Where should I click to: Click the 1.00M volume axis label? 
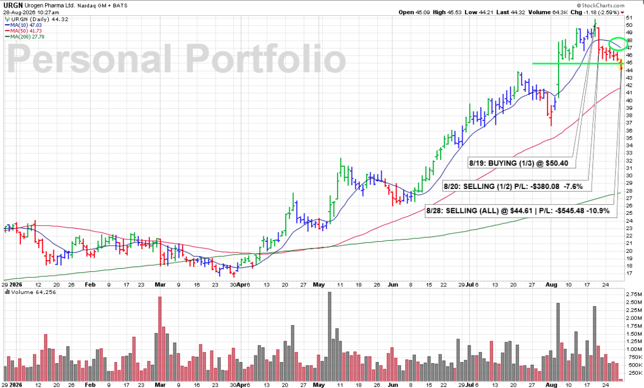point(633,349)
